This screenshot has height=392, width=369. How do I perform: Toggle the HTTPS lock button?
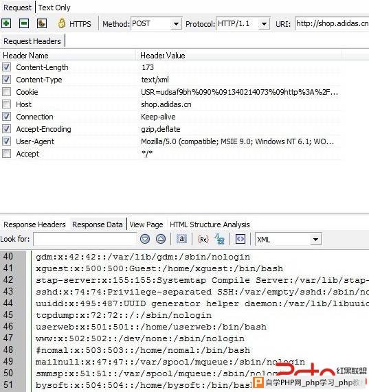pos(74,24)
